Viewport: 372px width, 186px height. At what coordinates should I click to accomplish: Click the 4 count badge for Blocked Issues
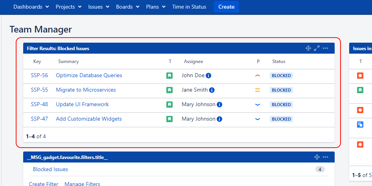320,169
